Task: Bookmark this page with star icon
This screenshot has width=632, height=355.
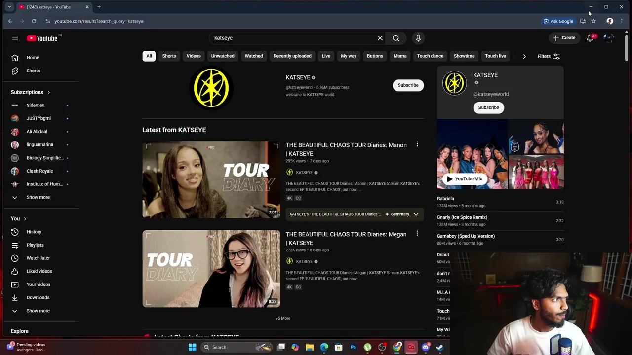Action: coord(593,21)
